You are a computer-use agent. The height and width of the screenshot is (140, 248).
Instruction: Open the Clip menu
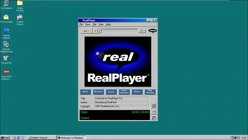coord(94,24)
